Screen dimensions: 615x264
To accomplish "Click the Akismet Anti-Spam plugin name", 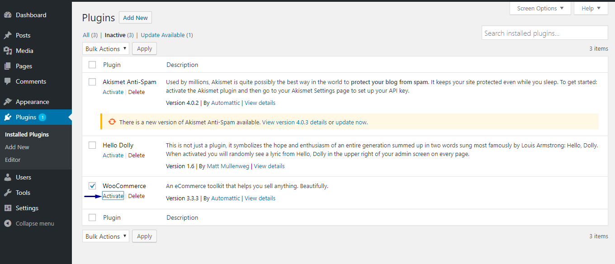I will 129,82.
